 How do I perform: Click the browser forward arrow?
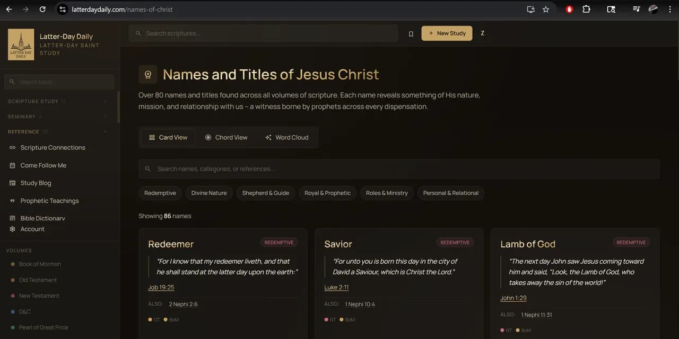pos(25,9)
